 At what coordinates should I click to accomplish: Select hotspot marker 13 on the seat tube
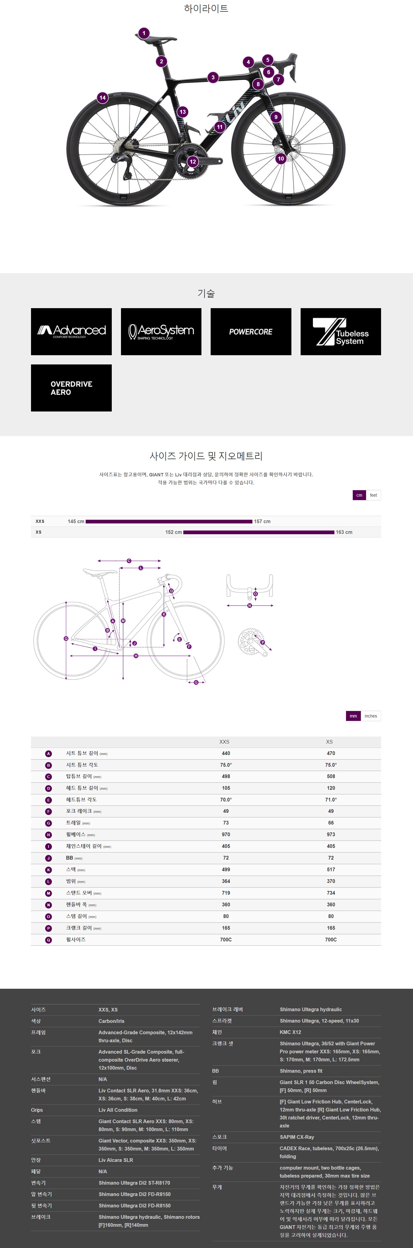click(x=182, y=112)
